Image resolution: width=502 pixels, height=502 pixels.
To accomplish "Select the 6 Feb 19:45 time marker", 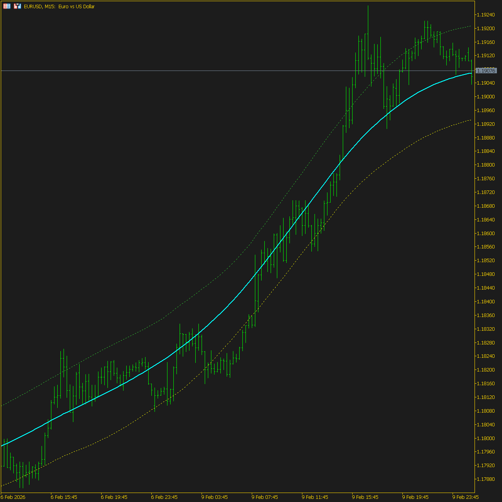I will click(114, 497).
